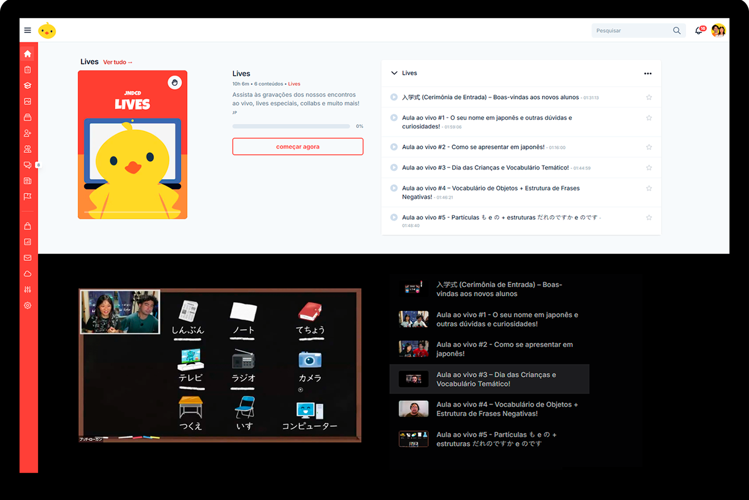749x500 pixels.
Task: Open the add-user sidebar icon
Action: [x=28, y=133]
